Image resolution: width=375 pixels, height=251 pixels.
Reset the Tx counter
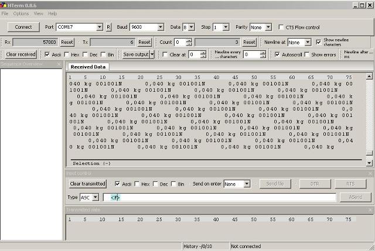point(144,42)
